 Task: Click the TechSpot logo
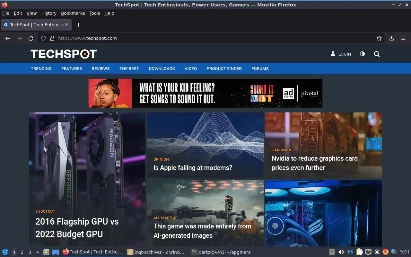pyautogui.click(x=64, y=54)
